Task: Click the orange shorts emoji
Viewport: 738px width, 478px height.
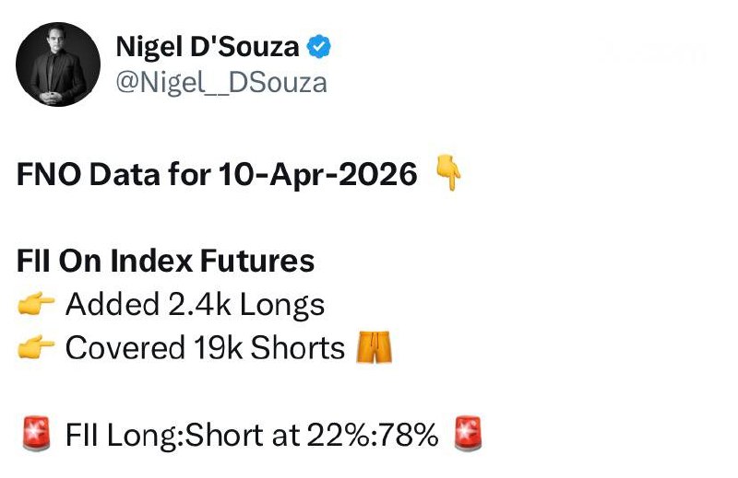Action: (x=374, y=347)
